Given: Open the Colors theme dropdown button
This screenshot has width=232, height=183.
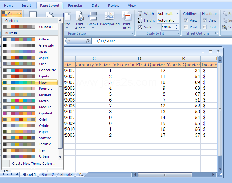Looking at the screenshot, I should 12,14.
